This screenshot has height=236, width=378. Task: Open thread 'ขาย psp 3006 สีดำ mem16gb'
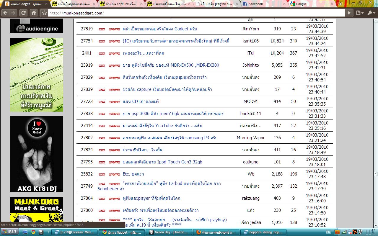pyautogui.click(x=173, y=114)
